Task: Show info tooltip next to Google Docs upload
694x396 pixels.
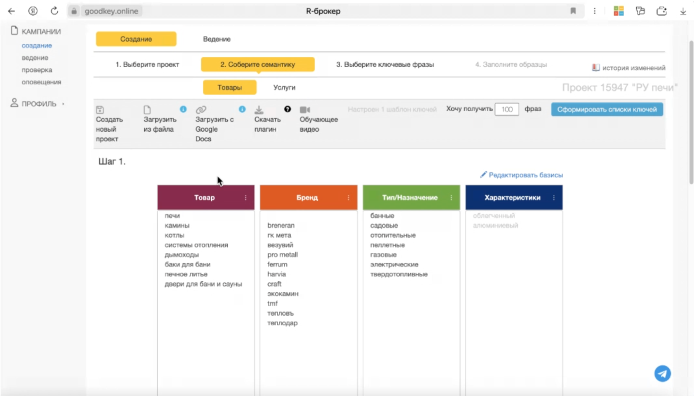Action: pyautogui.click(x=242, y=109)
